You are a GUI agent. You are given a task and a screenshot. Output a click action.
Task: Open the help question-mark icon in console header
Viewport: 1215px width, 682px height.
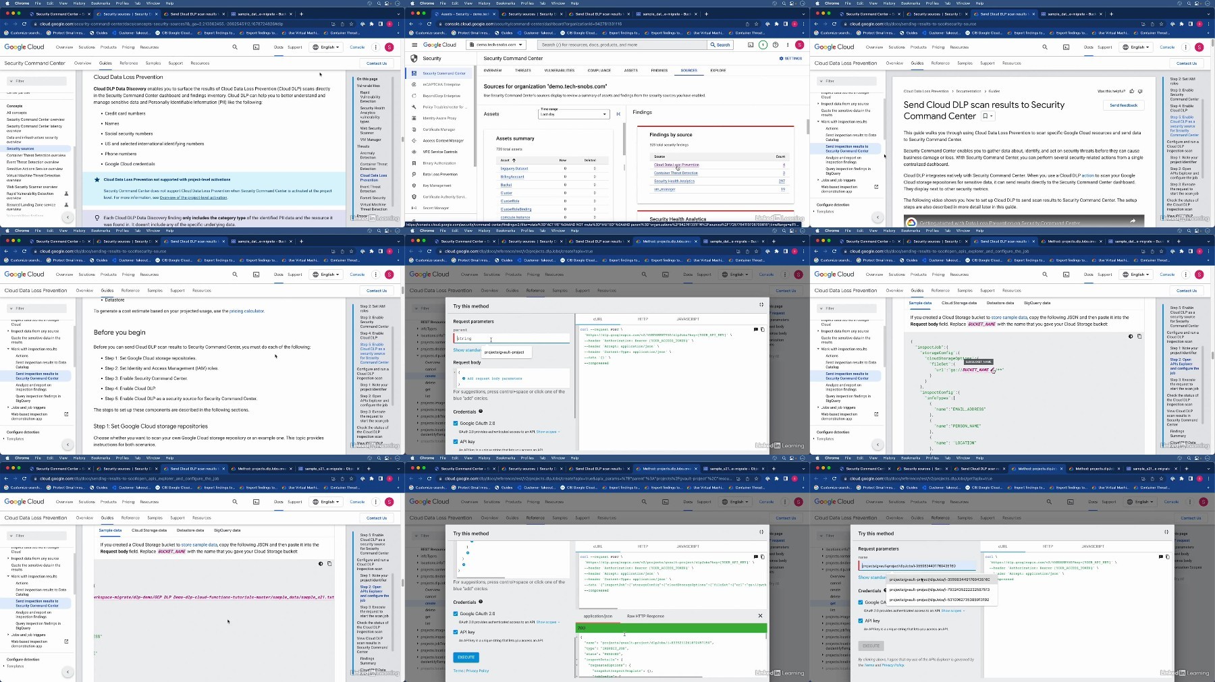click(x=776, y=45)
